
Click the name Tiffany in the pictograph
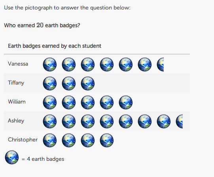click(x=16, y=83)
